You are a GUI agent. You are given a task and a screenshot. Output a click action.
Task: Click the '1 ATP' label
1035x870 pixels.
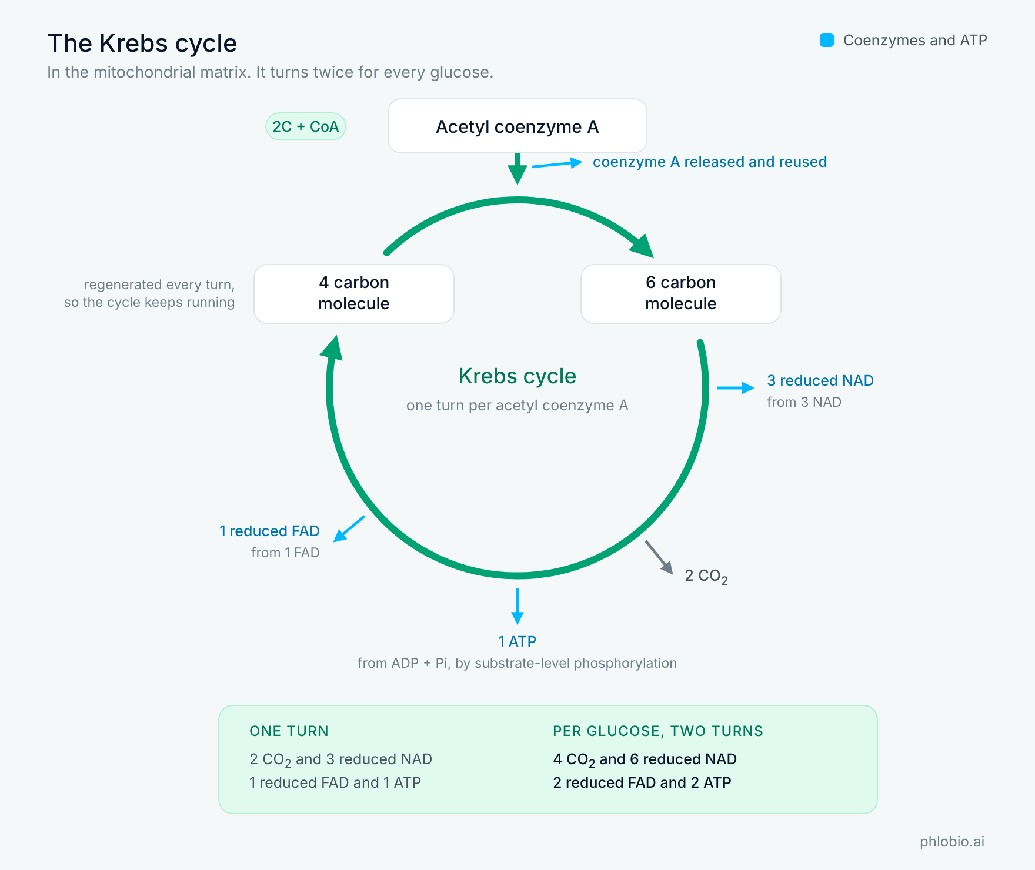(x=517, y=641)
